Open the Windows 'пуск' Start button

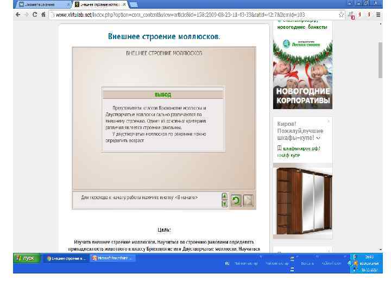point(27,258)
